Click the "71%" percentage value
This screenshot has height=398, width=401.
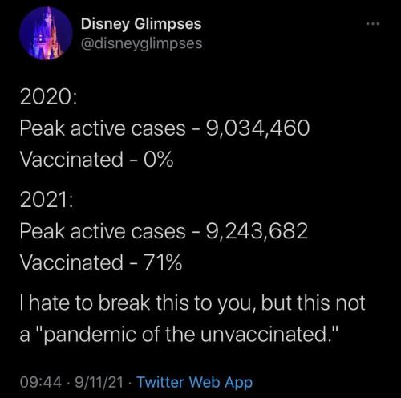163,262
